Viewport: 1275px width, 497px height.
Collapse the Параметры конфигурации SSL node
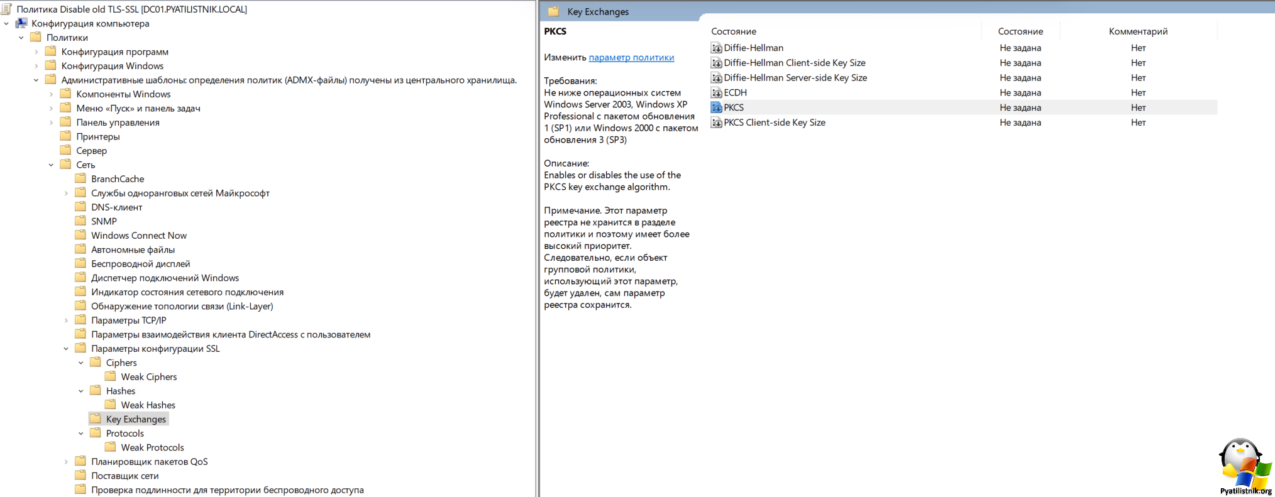tap(66, 349)
